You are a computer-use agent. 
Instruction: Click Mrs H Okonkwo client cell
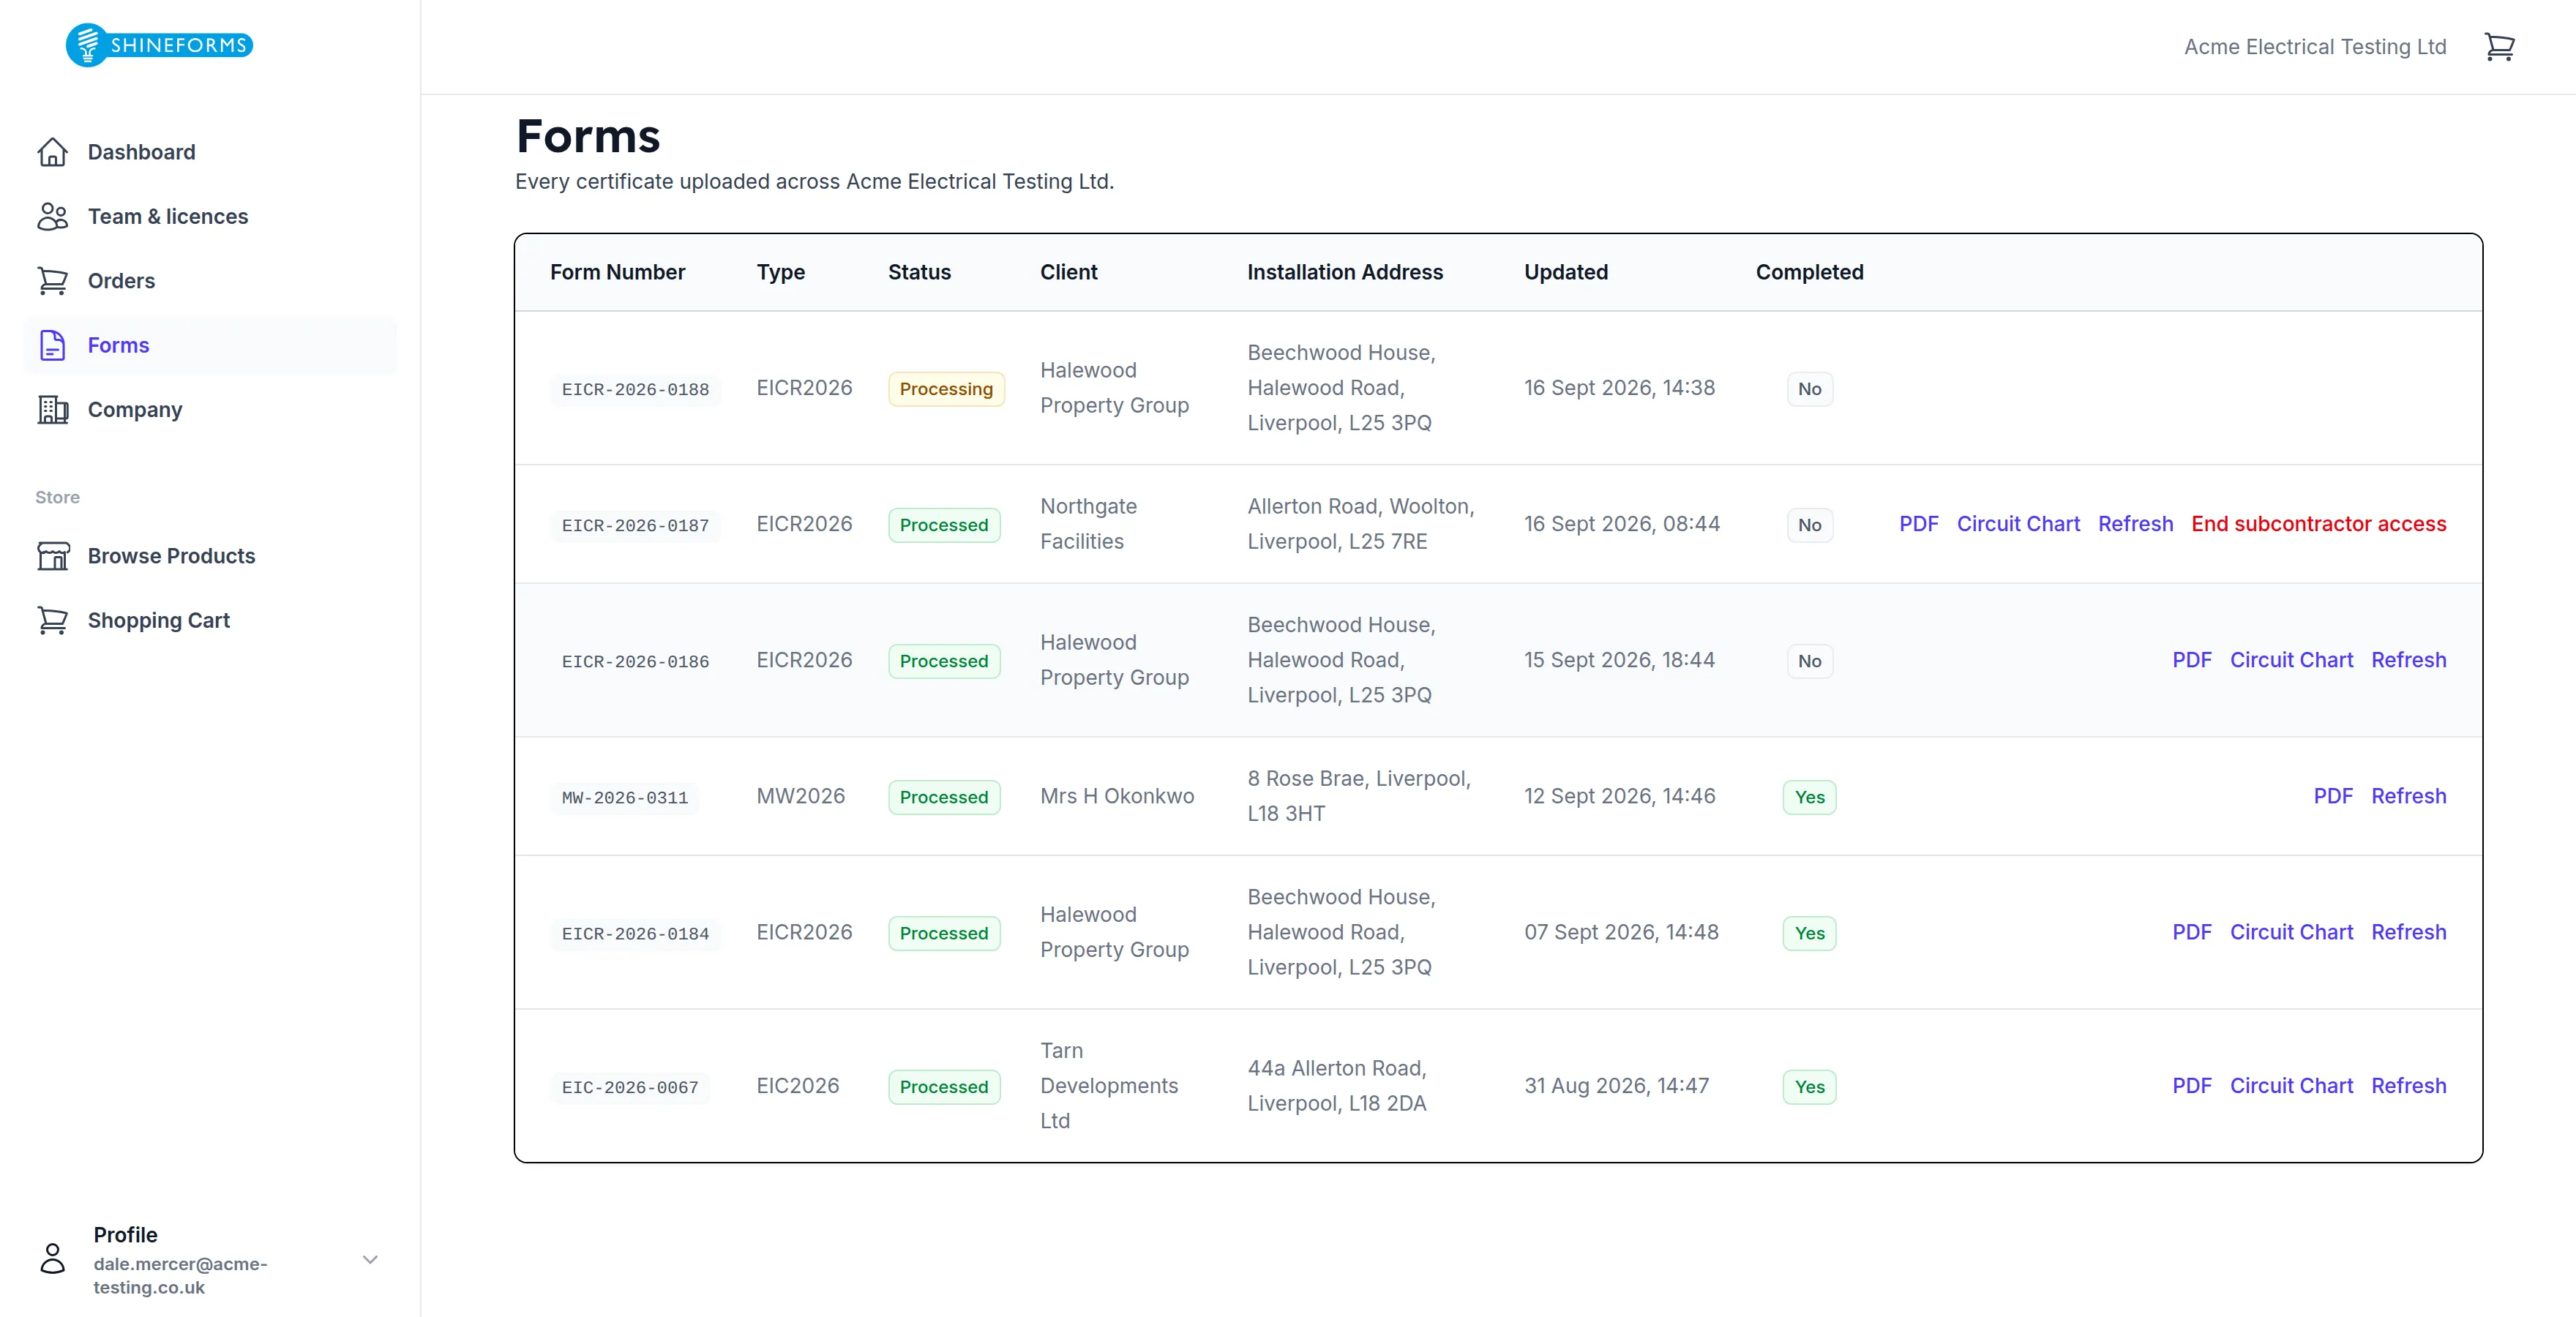click(x=1117, y=796)
